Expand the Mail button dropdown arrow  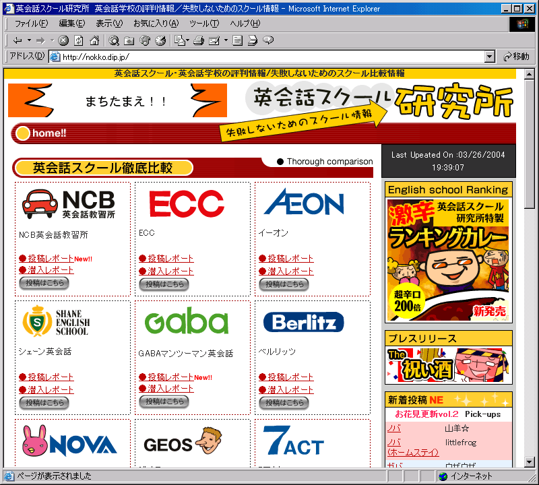[188, 40]
